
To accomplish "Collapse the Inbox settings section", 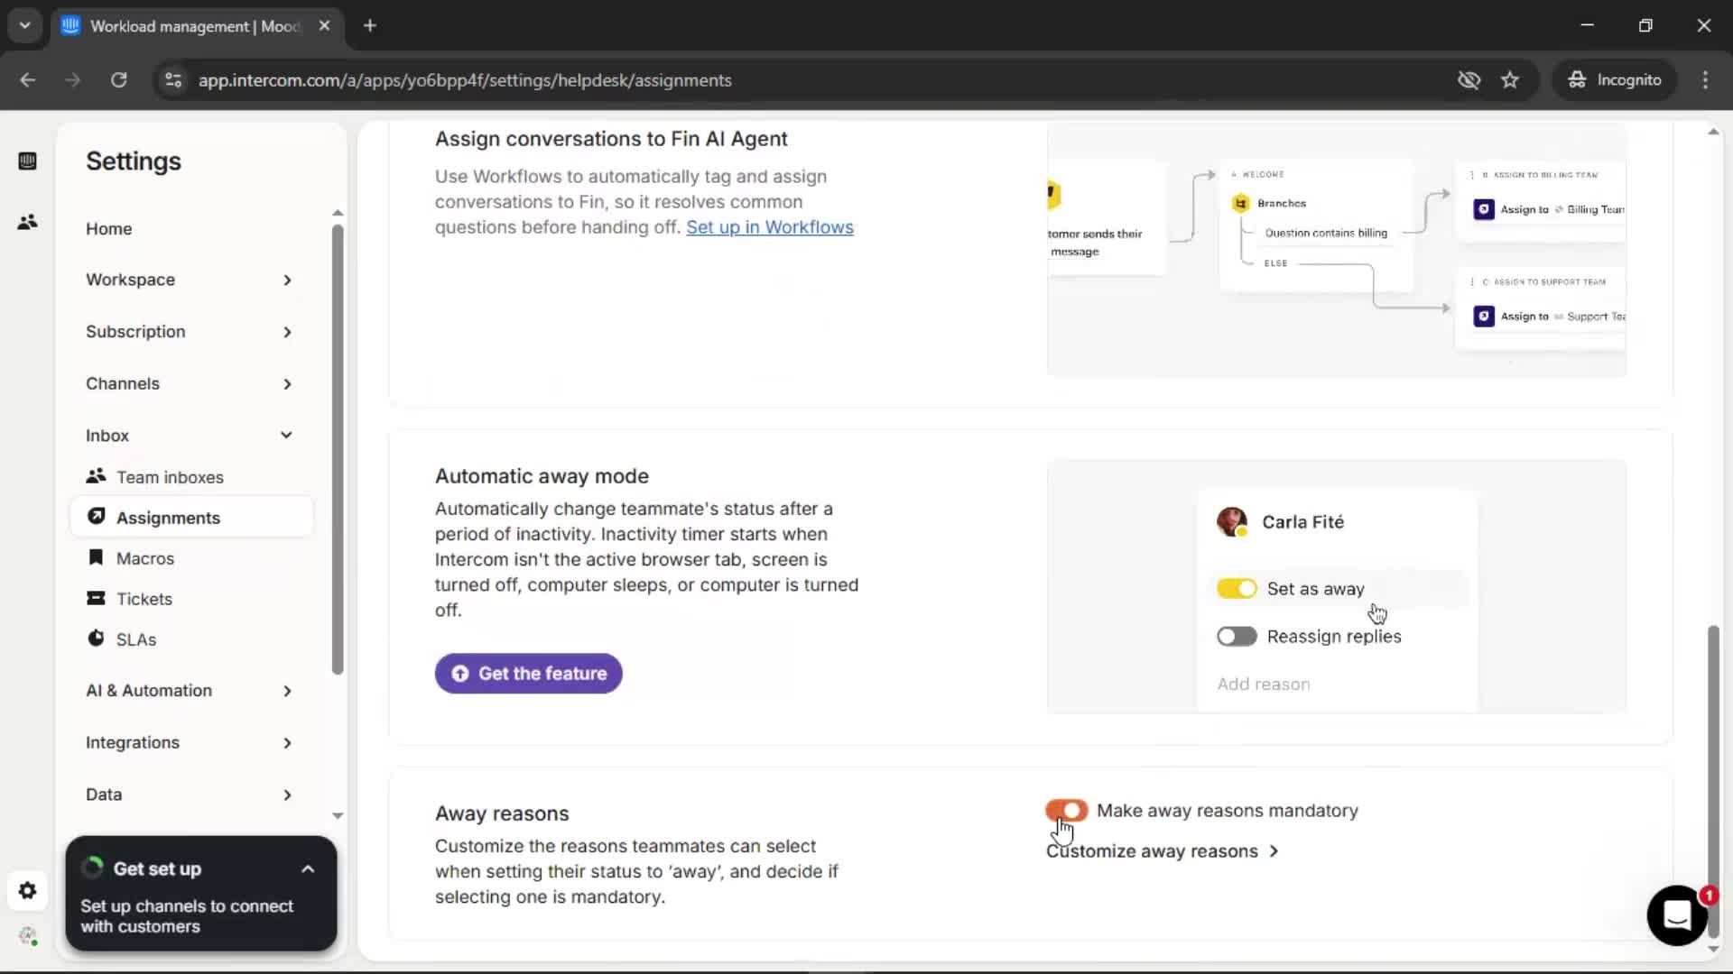I will (x=190, y=436).
